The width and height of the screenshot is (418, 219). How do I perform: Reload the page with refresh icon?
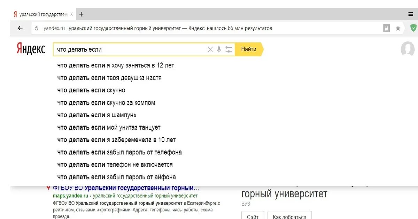(x=37, y=29)
